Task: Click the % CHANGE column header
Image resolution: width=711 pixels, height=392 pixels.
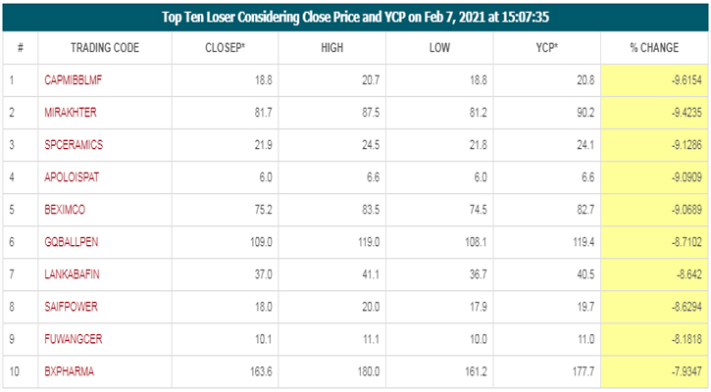Action: [654, 49]
